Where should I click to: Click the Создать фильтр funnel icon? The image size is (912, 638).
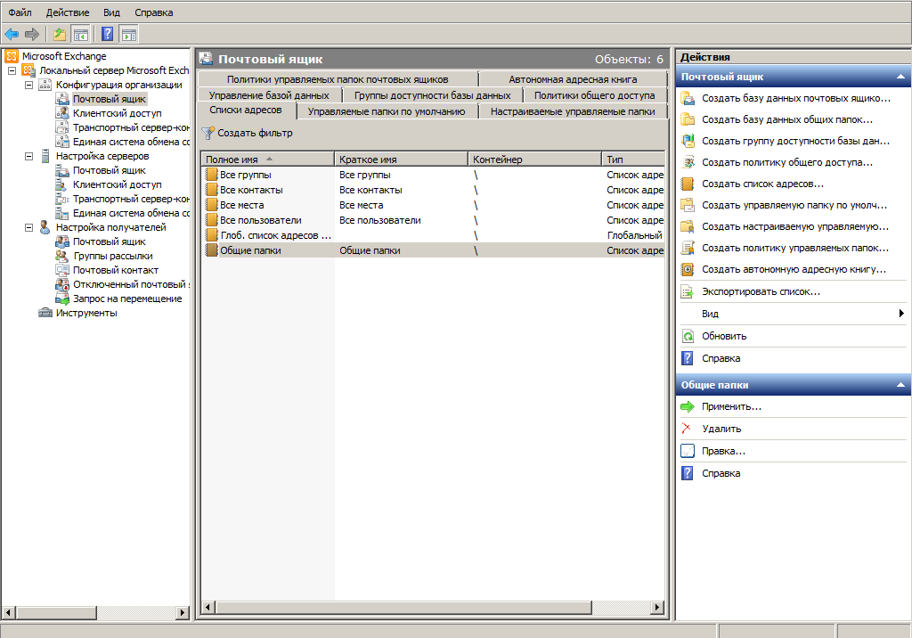(x=208, y=133)
